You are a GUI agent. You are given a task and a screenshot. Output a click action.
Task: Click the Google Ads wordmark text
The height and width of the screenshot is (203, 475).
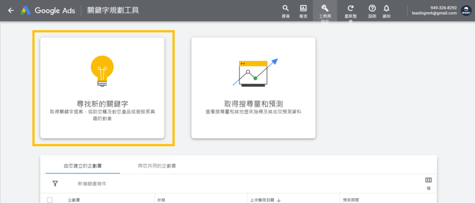pyautogui.click(x=55, y=11)
